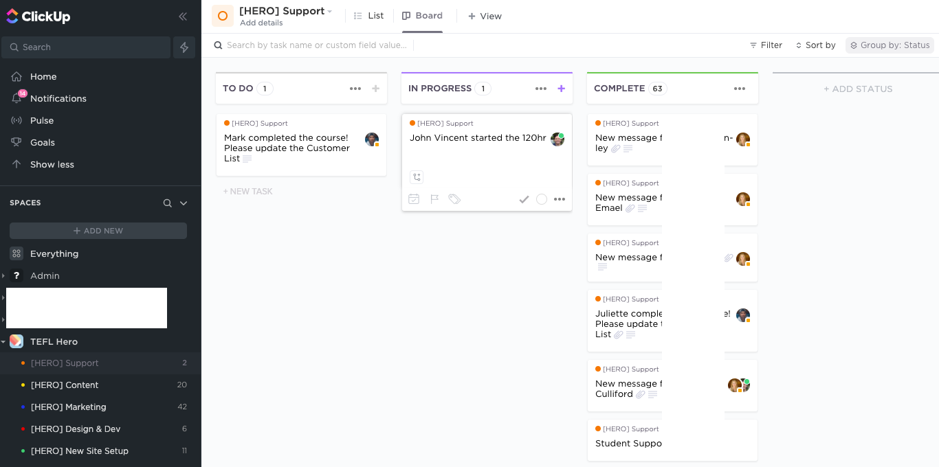The height and width of the screenshot is (467, 939).
Task: Click assignee avatar on John Vincent task
Action: click(x=557, y=139)
